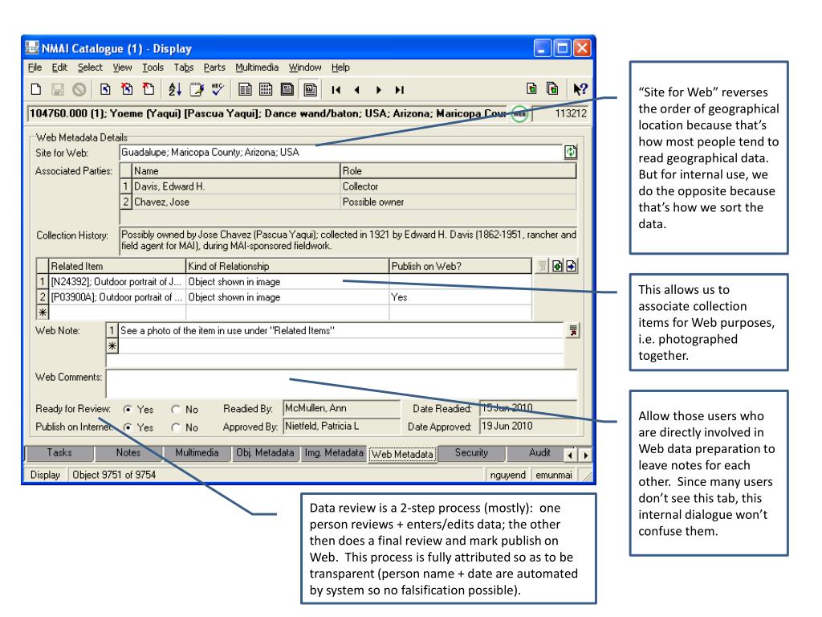Click the Collection History text field
Viewport: 822px width, 617px height.
coord(348,240)
